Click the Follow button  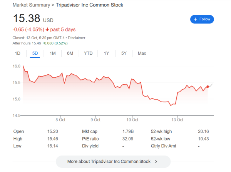point(202,19)
